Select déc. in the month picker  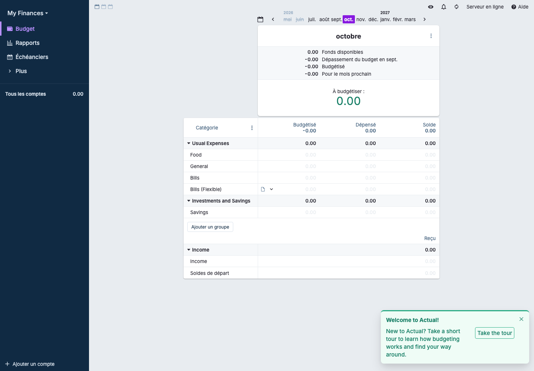coord(373,19)
